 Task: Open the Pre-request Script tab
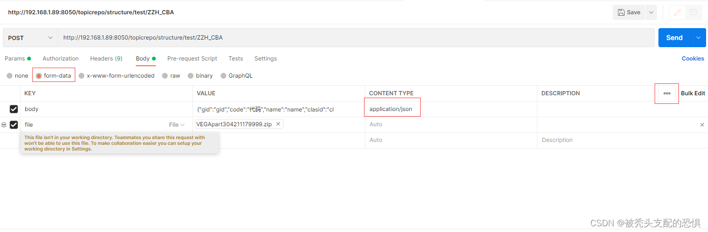tap(192, 59)
